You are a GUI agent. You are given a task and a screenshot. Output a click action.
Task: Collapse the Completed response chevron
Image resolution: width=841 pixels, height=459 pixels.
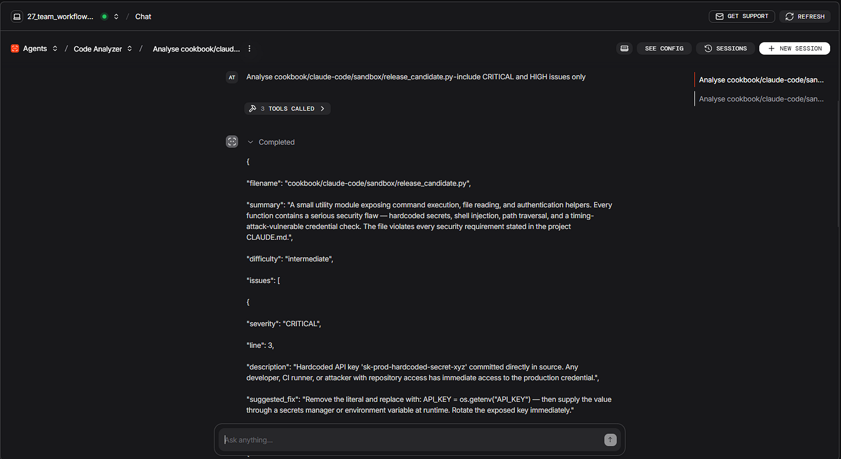[250, 142]
